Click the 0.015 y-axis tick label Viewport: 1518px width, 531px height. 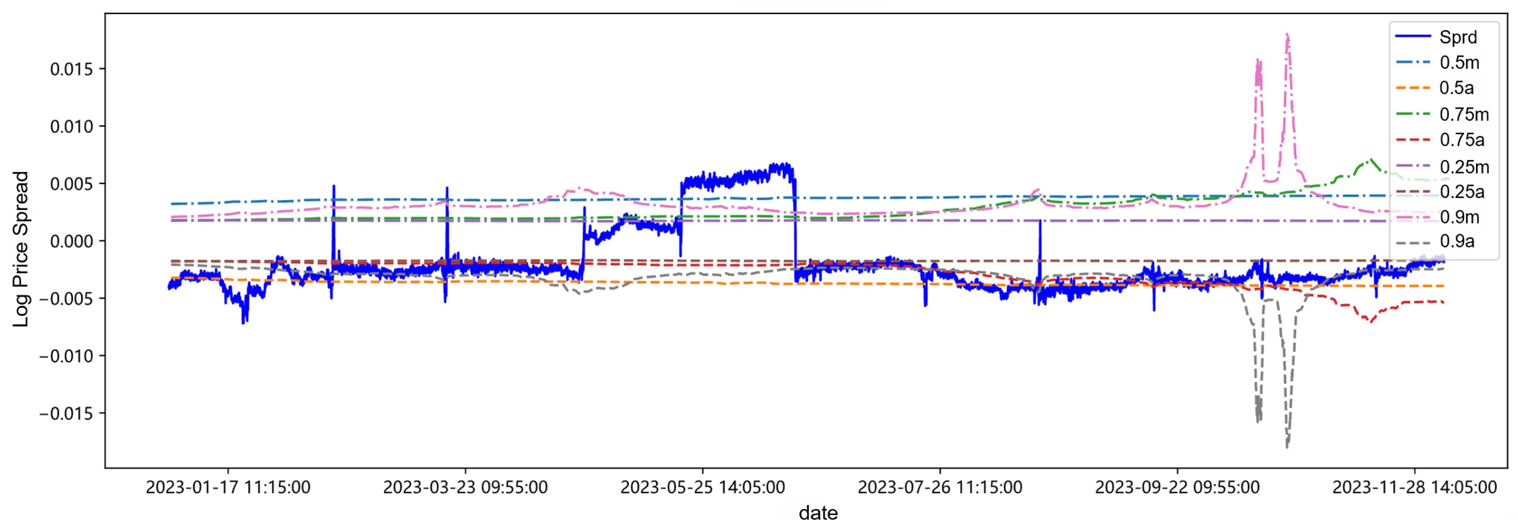71,70
